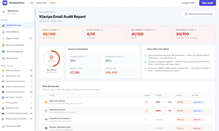Open the Audit Overview report page
The image size is (219, 131).
[x=17, y=25]
